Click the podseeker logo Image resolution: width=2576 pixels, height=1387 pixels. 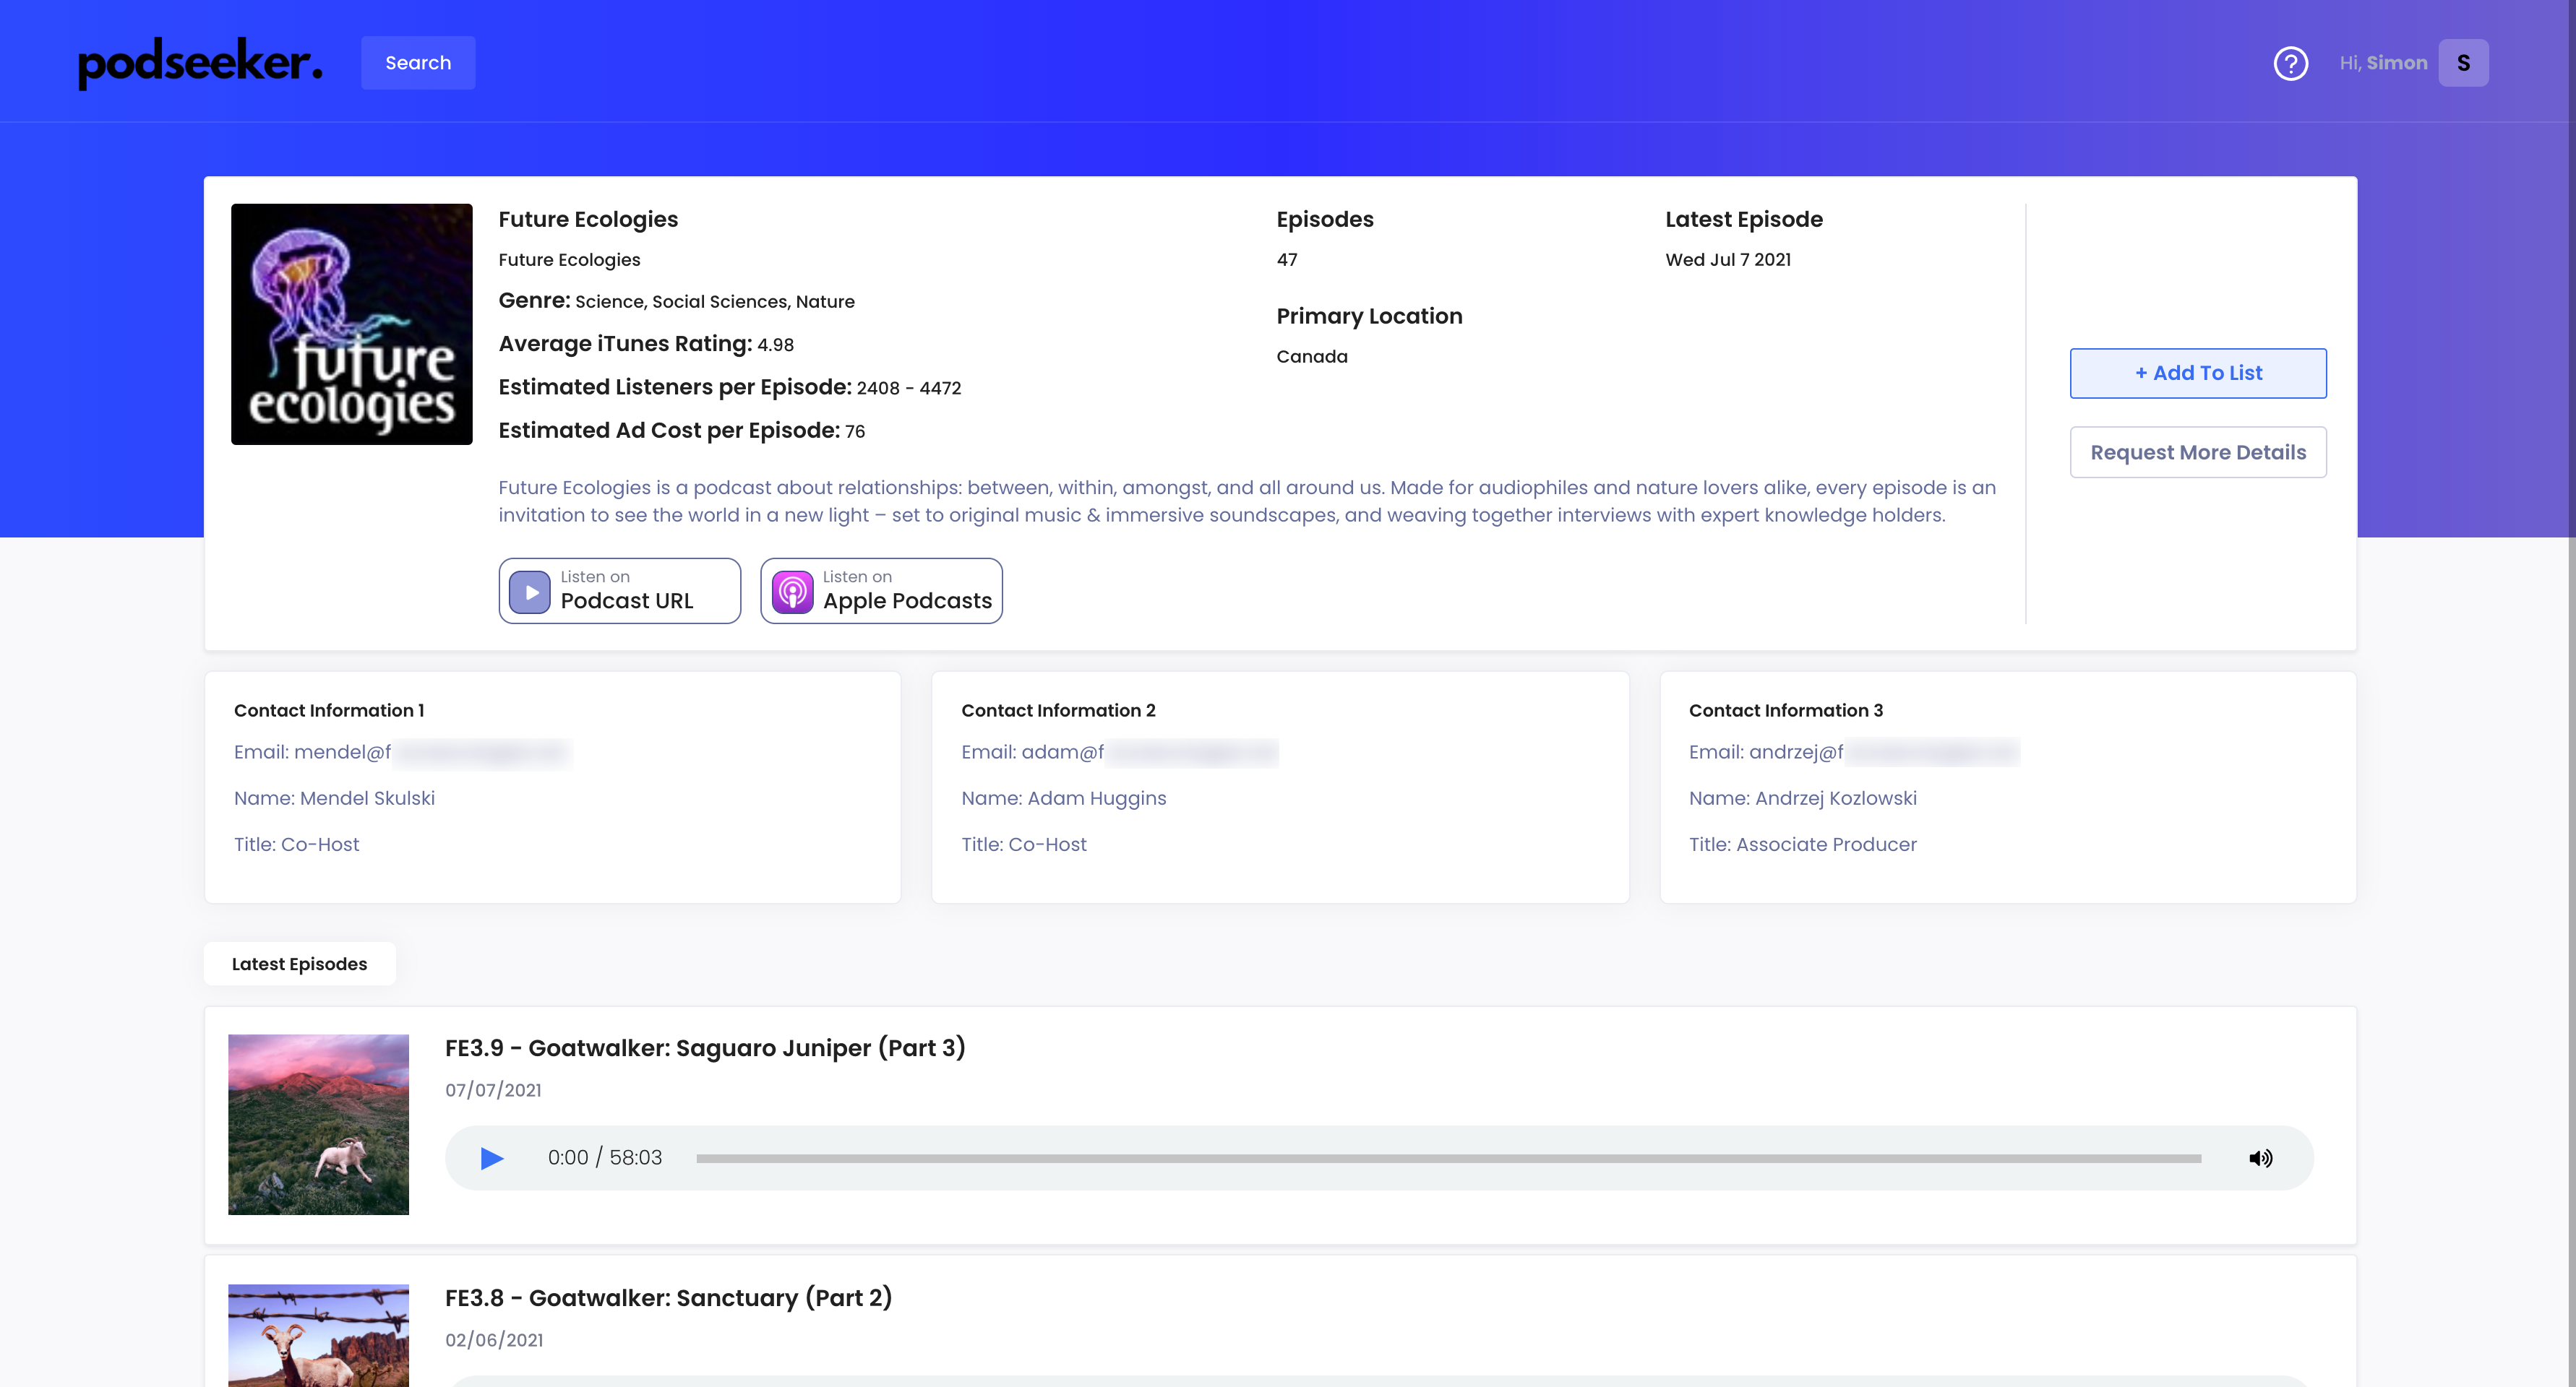pyautogui.click(x=200, y=63)
